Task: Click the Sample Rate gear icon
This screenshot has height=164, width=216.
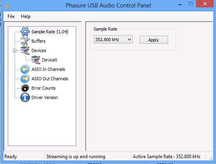Action: (x=25, y=32)
